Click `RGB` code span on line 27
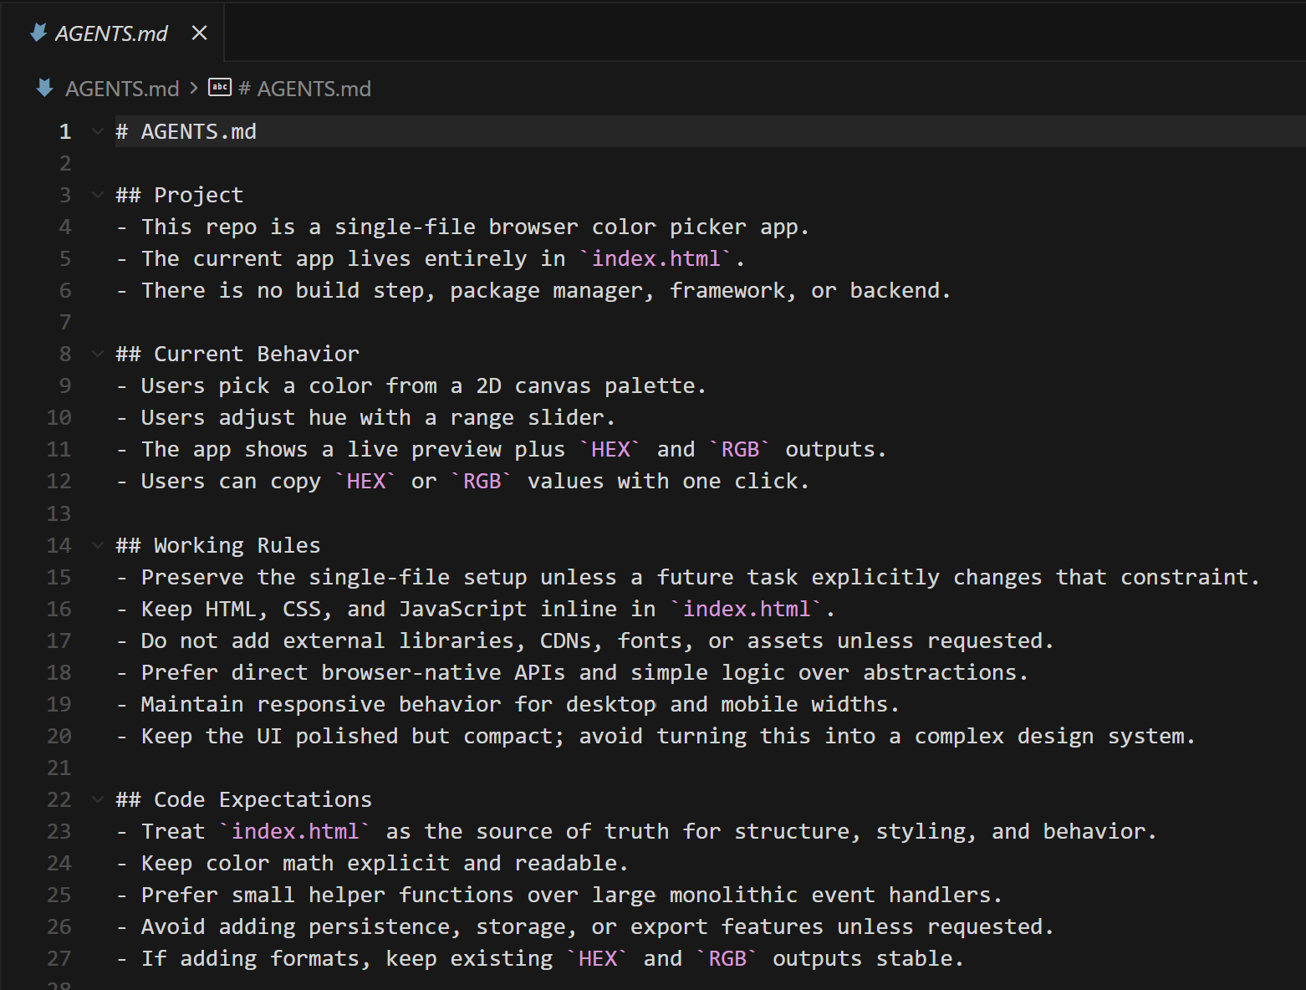The height and width of the screenshot is (990, 1306). pos(727,958)
